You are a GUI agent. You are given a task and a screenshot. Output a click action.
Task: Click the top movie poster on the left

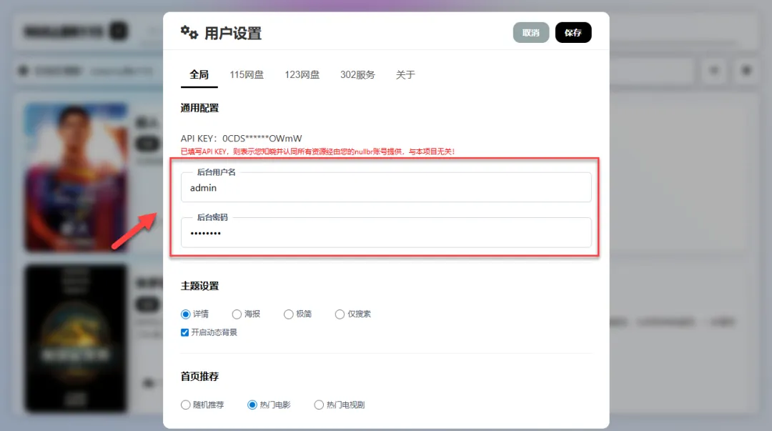pyautogui.click(x=75, y=177)
